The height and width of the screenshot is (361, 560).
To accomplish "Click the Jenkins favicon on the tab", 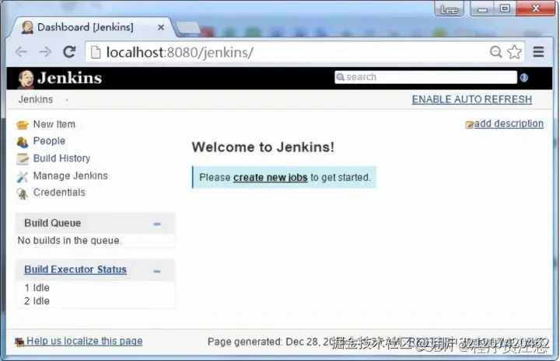I will tap(27, 27).
